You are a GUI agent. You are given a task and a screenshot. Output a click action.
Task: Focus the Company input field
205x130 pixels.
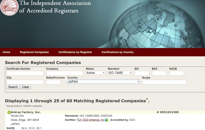pos(65,73)
